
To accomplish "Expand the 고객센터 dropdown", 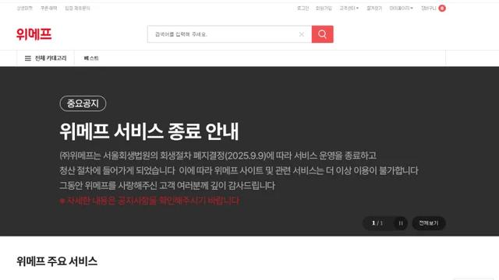I will pyautogui.click(x=349, y=9).
